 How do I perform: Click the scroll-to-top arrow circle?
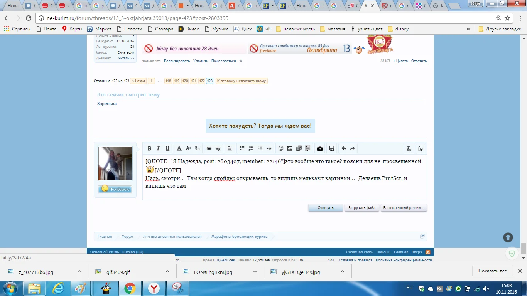[508, 237]
